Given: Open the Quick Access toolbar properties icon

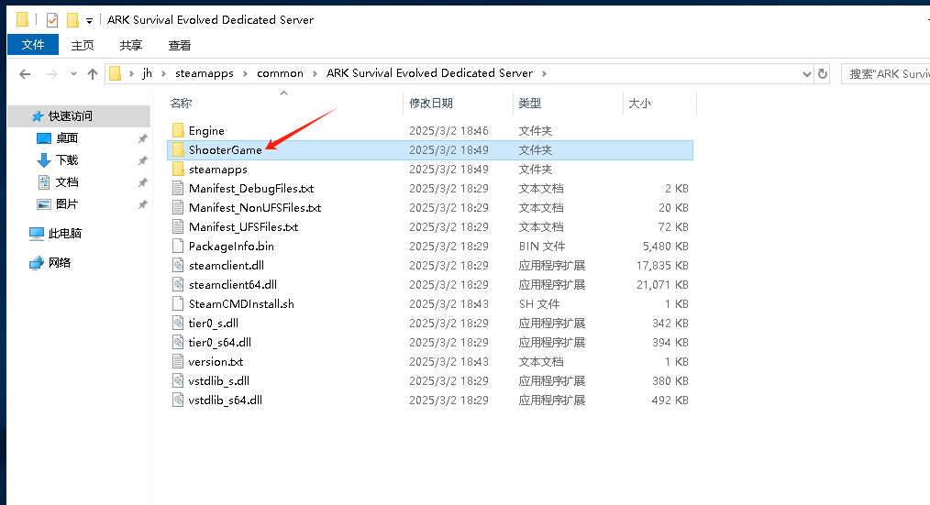Looking at the screenshot, I should pyautogui.click(x=52, y=20).
